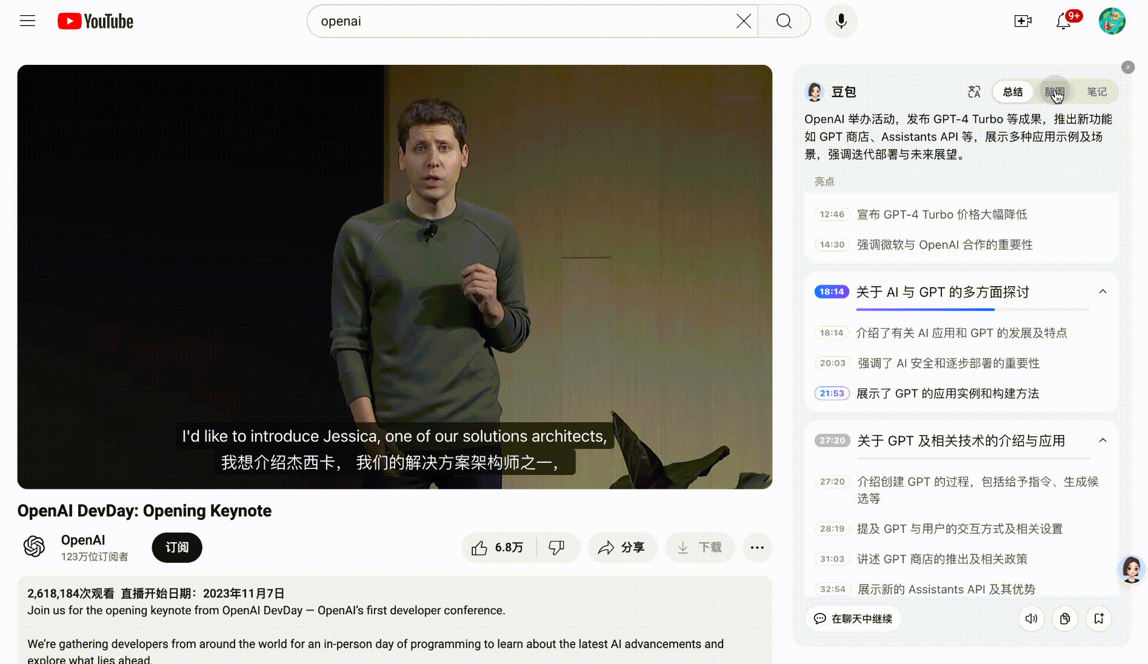Save summary to notes with bookmark icon
The height and width of the screenshot is (664, 1148).
[x=1099, y=619]
